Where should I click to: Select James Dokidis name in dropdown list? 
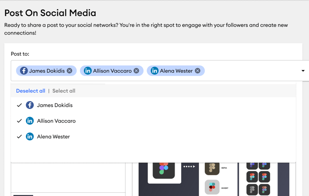coord(54,105)
